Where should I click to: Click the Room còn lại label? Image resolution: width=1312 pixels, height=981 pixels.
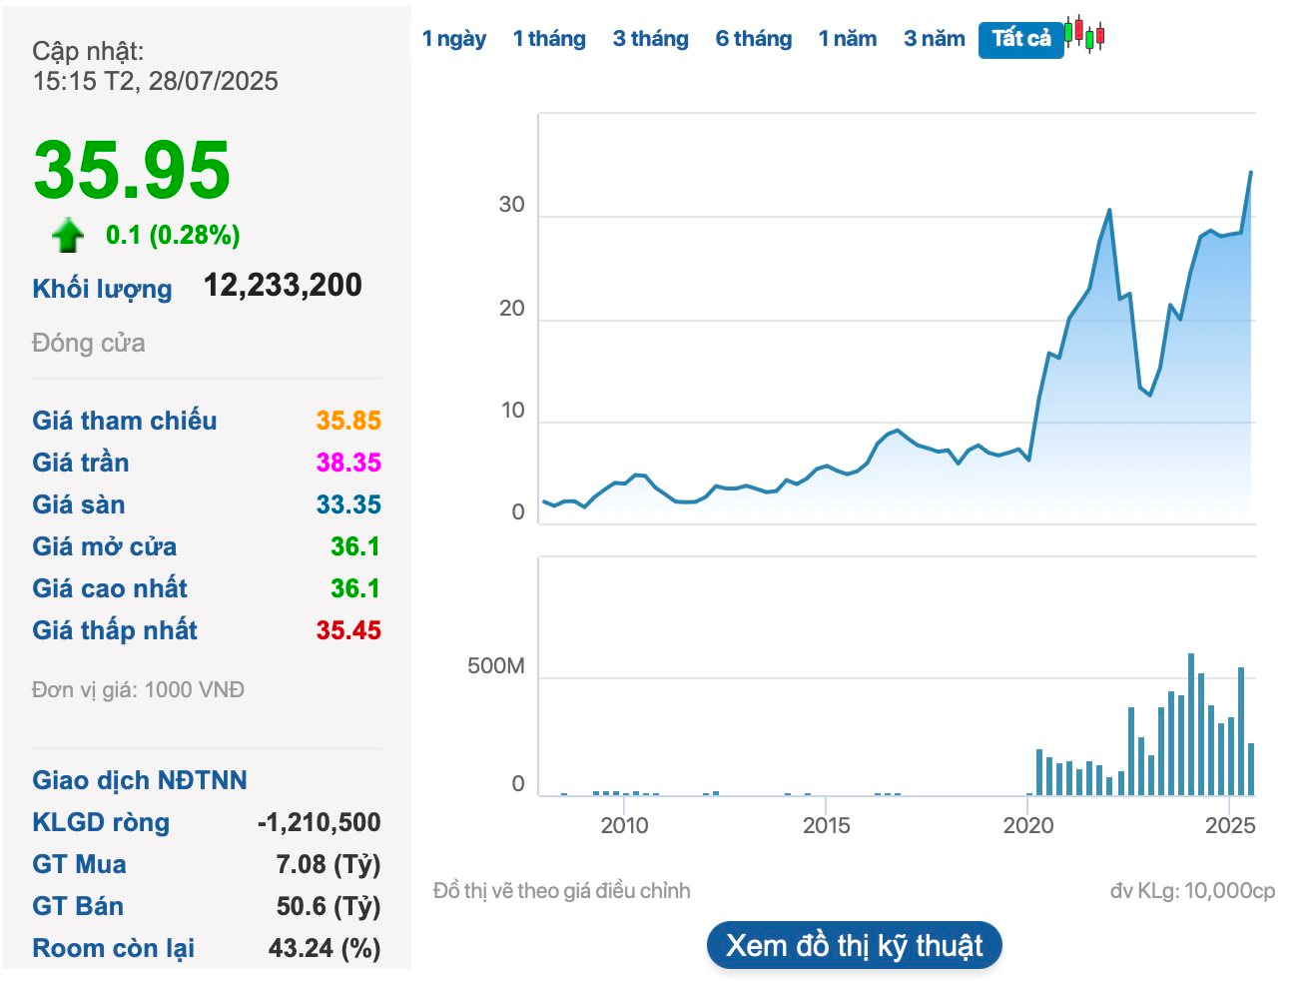(113, 948)
